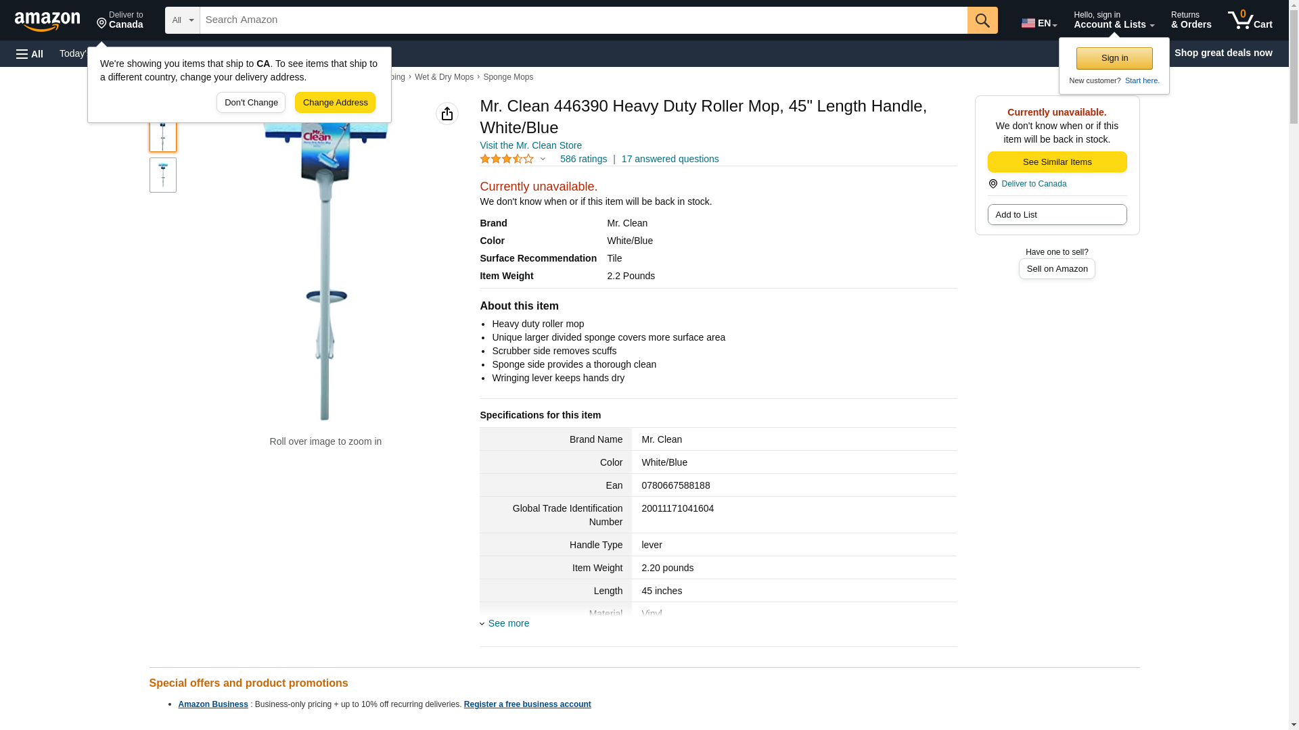This screenshot has height=730, width=1299.
Task: Click the share icon on product image
Action: 447,114
